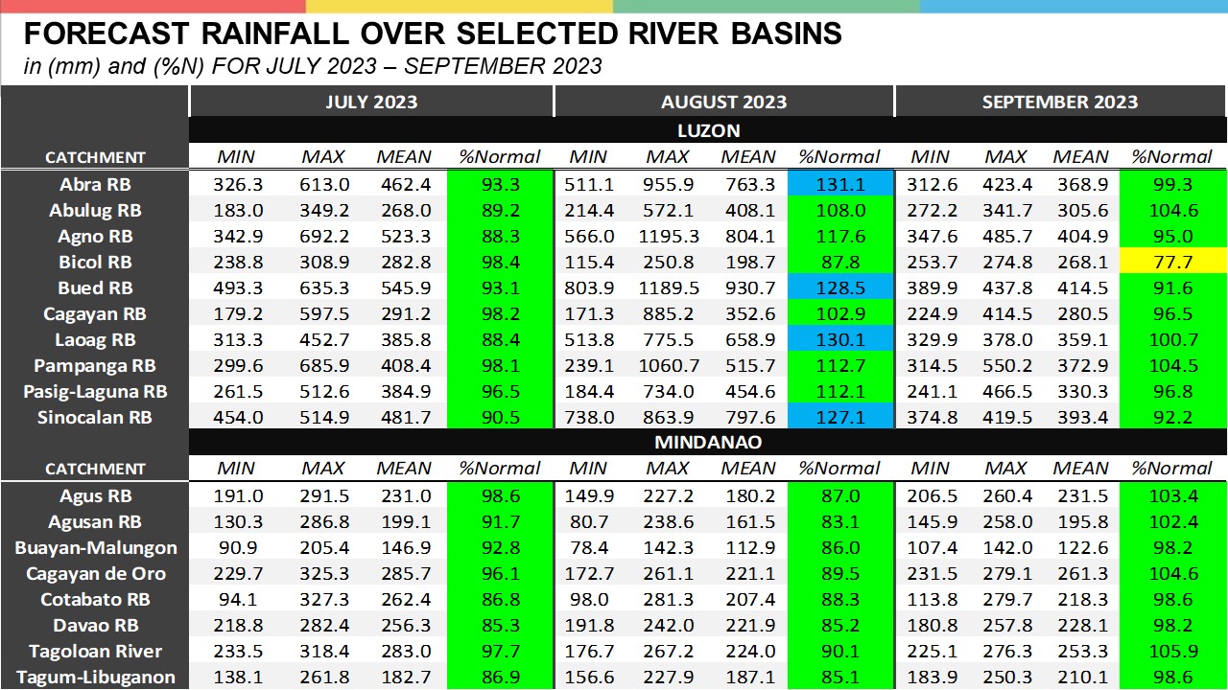Click the yellow 77.7 September %Normal cell for Bicol
Viewport: 1228px width, 690px height.
1174,262
